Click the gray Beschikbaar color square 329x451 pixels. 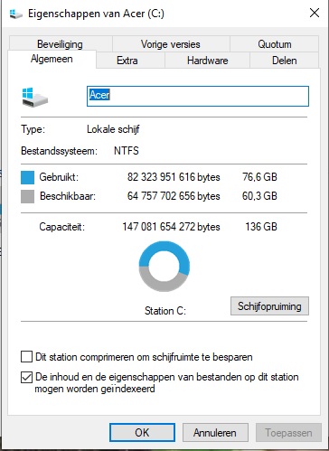[x=27, y=196]
